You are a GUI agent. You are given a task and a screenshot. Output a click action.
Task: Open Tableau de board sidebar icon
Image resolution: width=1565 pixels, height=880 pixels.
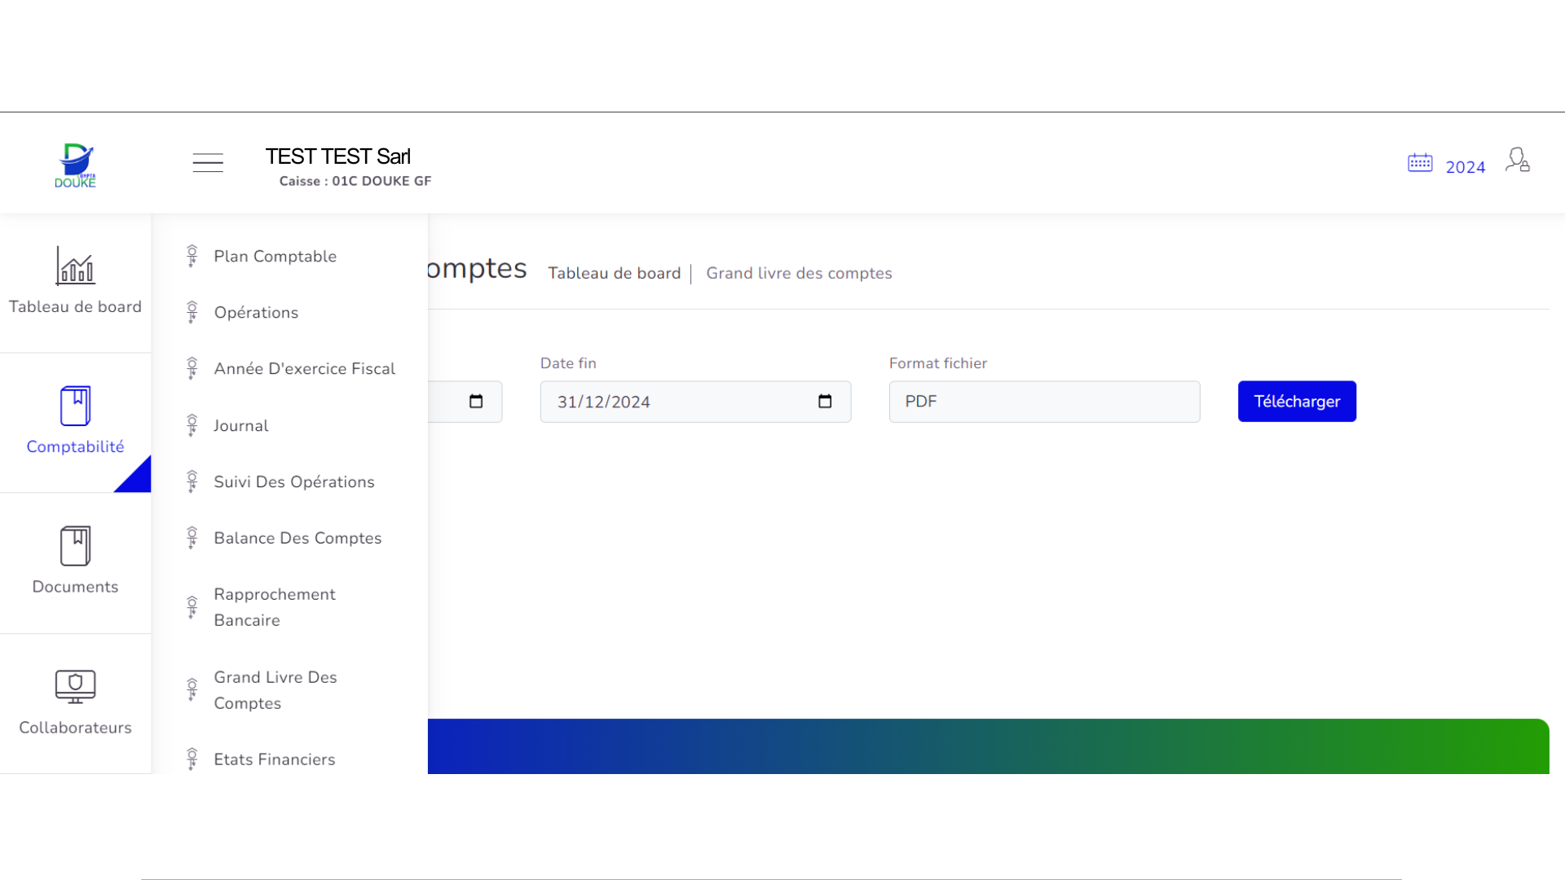click(x=75, y=266)
